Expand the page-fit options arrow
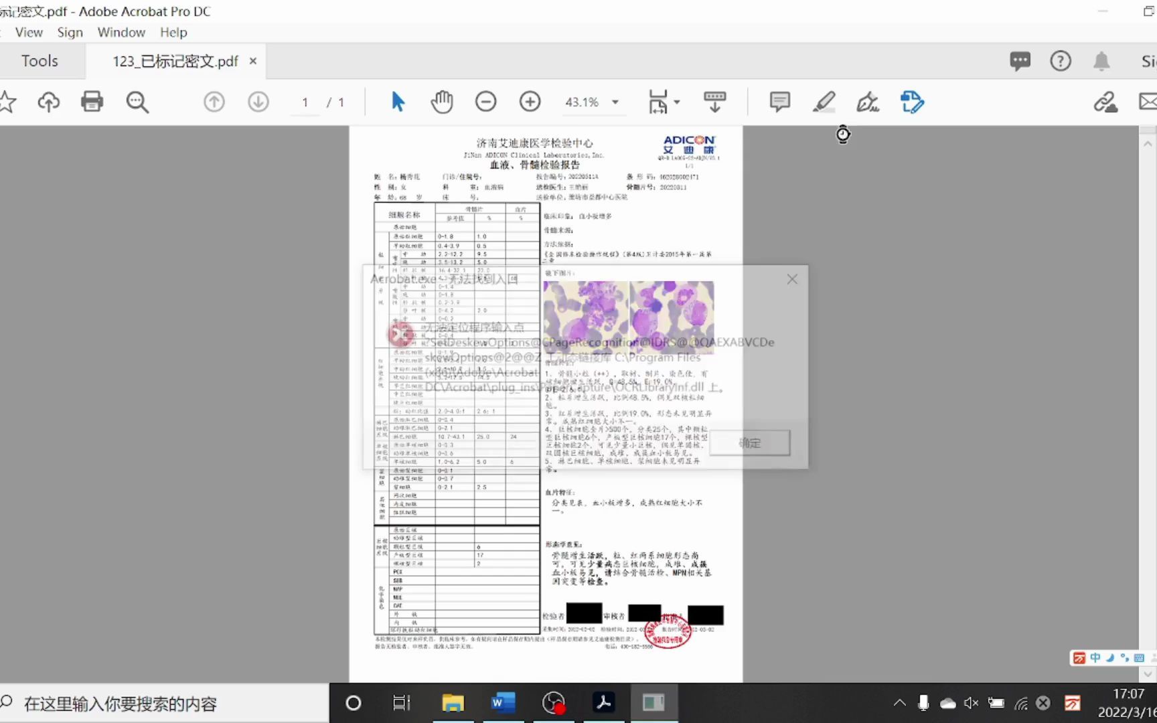This screenshot has width=1157, height=723. [x=678, y=102]
